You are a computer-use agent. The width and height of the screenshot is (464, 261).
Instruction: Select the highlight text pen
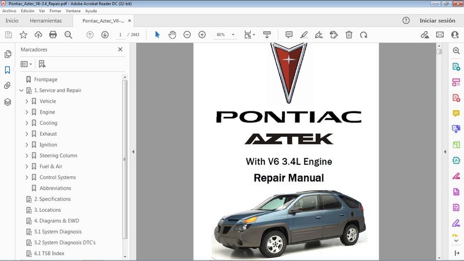[x=304, y=35]
